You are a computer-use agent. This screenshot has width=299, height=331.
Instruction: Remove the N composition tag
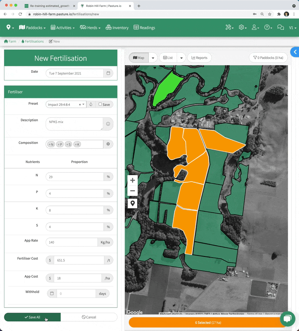50,144
